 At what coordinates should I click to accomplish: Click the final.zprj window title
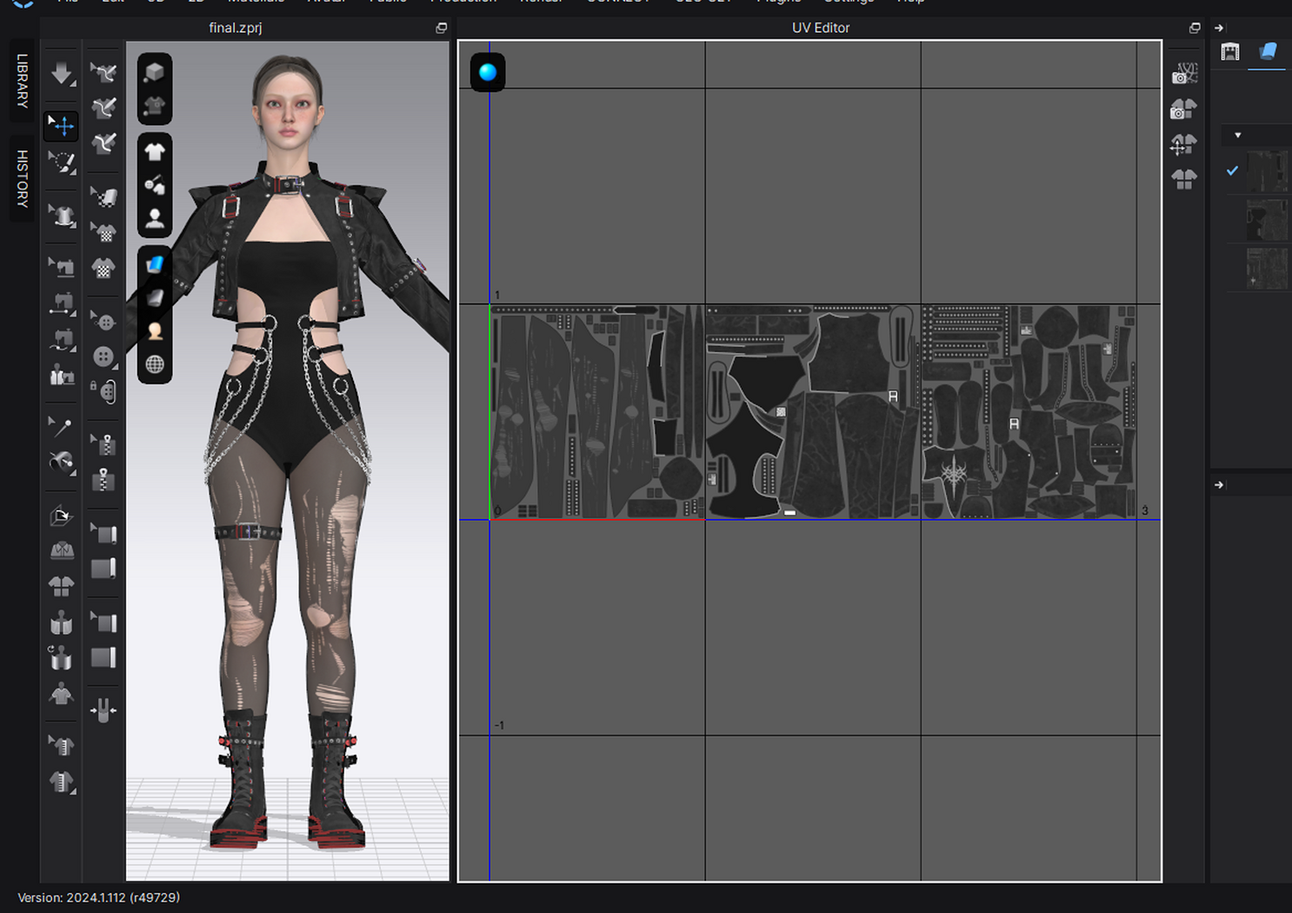(236, 28)
